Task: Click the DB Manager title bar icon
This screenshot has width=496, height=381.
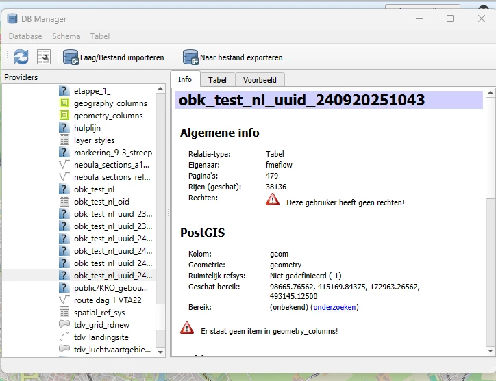Action: tap(12, 18)
